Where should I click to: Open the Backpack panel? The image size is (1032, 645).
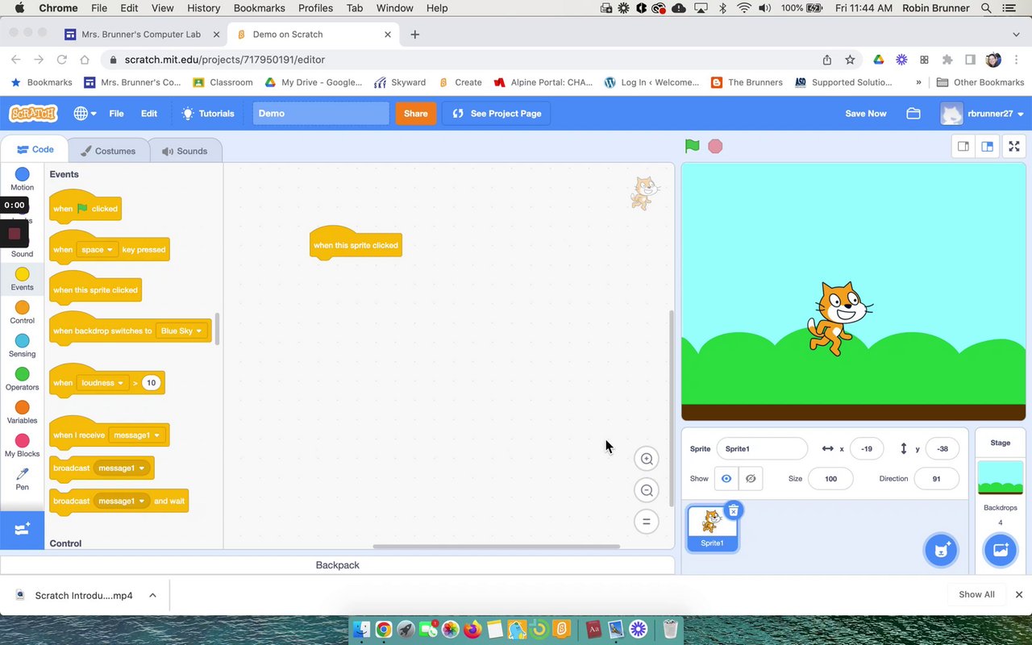(x=337, y=565)
